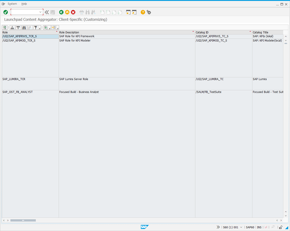Activate the Sort in ascending order icon
Screen dimensions: 290x231
12,27
